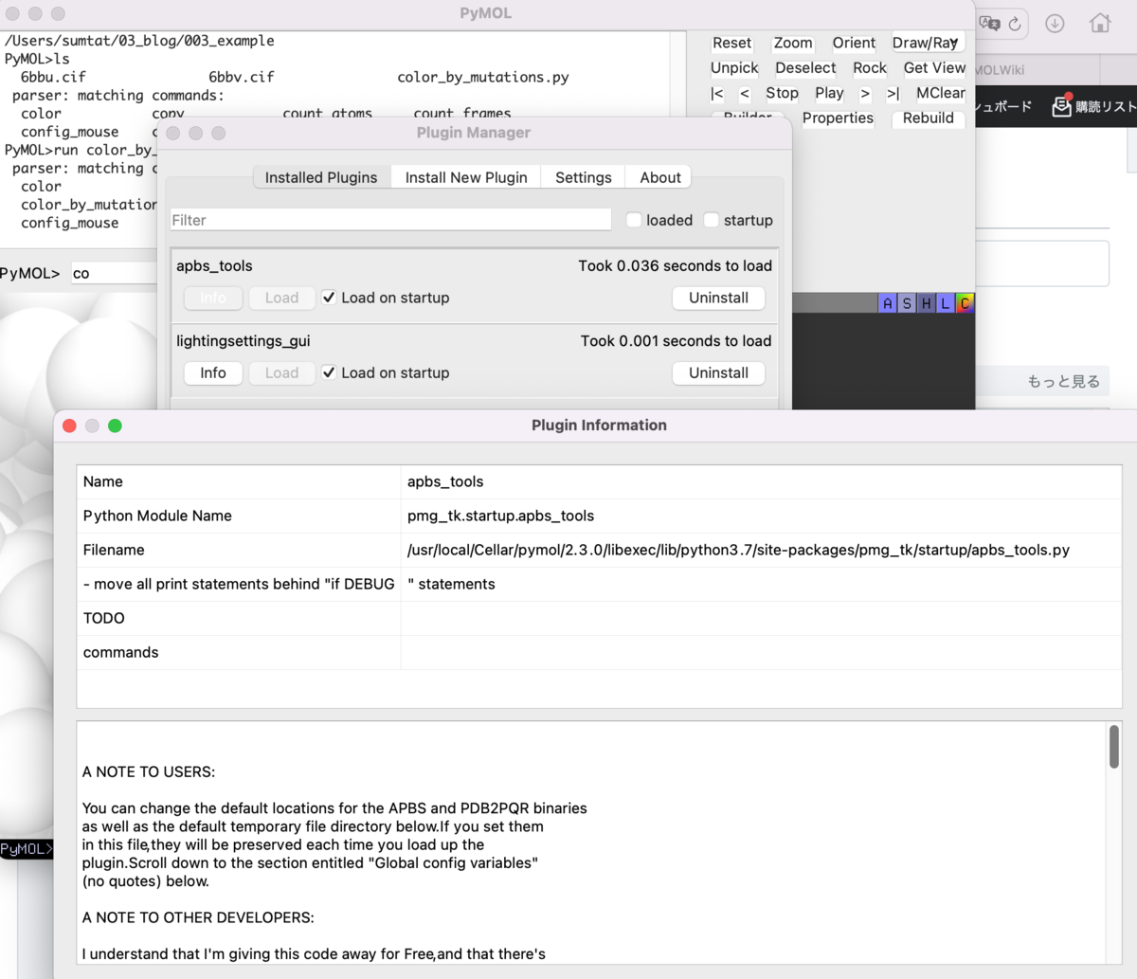The image size is (1137, 979).
Task: Click the browser home icon
Action: click(x=1100, y=23)
